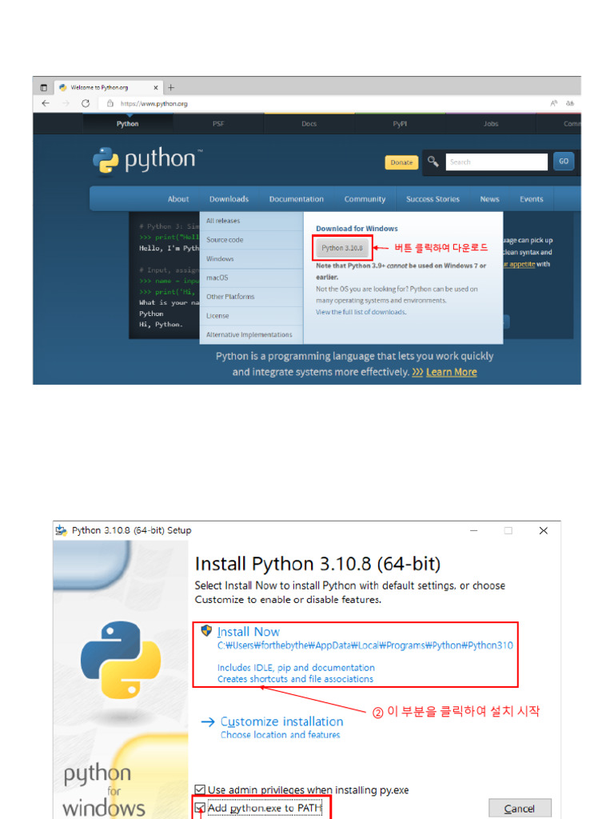
Task: Click the tab actions icon left of tab
Action: point(44,88)
